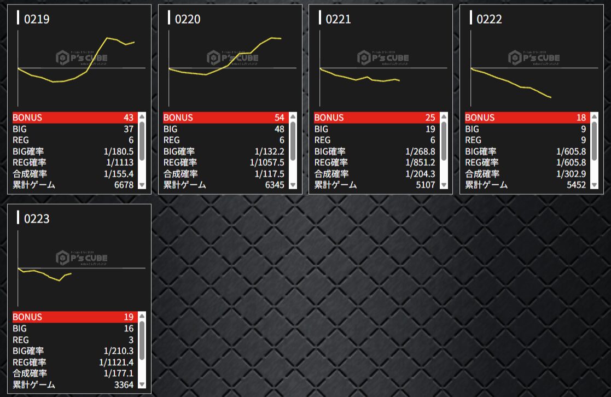Select the machine 0221 title
611x397 pixels.
(x=338, y=19)
